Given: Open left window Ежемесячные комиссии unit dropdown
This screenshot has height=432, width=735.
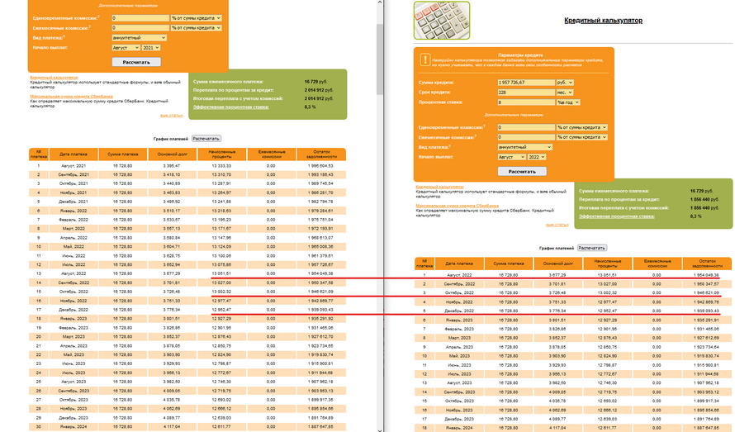Looking at the screenshot, I should 196,28.
